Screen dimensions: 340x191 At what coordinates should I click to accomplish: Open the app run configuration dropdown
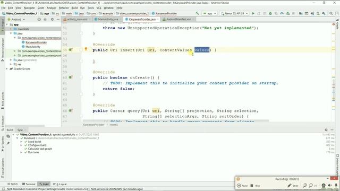click(209, 13)
